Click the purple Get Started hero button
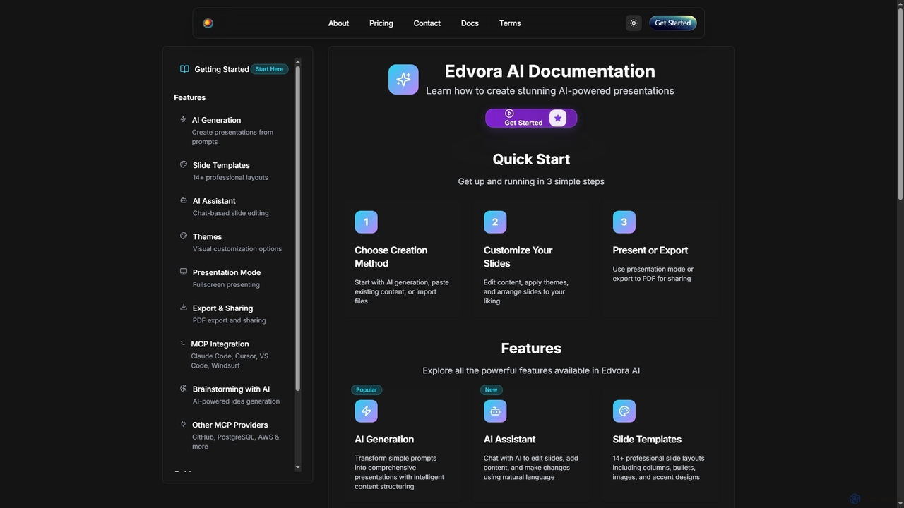 pyautogui.click(x=531, y=118)
